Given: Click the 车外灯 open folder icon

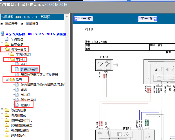Looking at the screenshot, I should click(x=12, y=59).
